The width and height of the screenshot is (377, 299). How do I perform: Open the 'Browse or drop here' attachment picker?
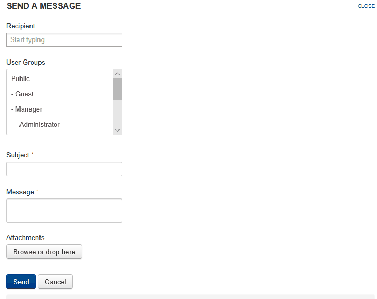(44, 252)
